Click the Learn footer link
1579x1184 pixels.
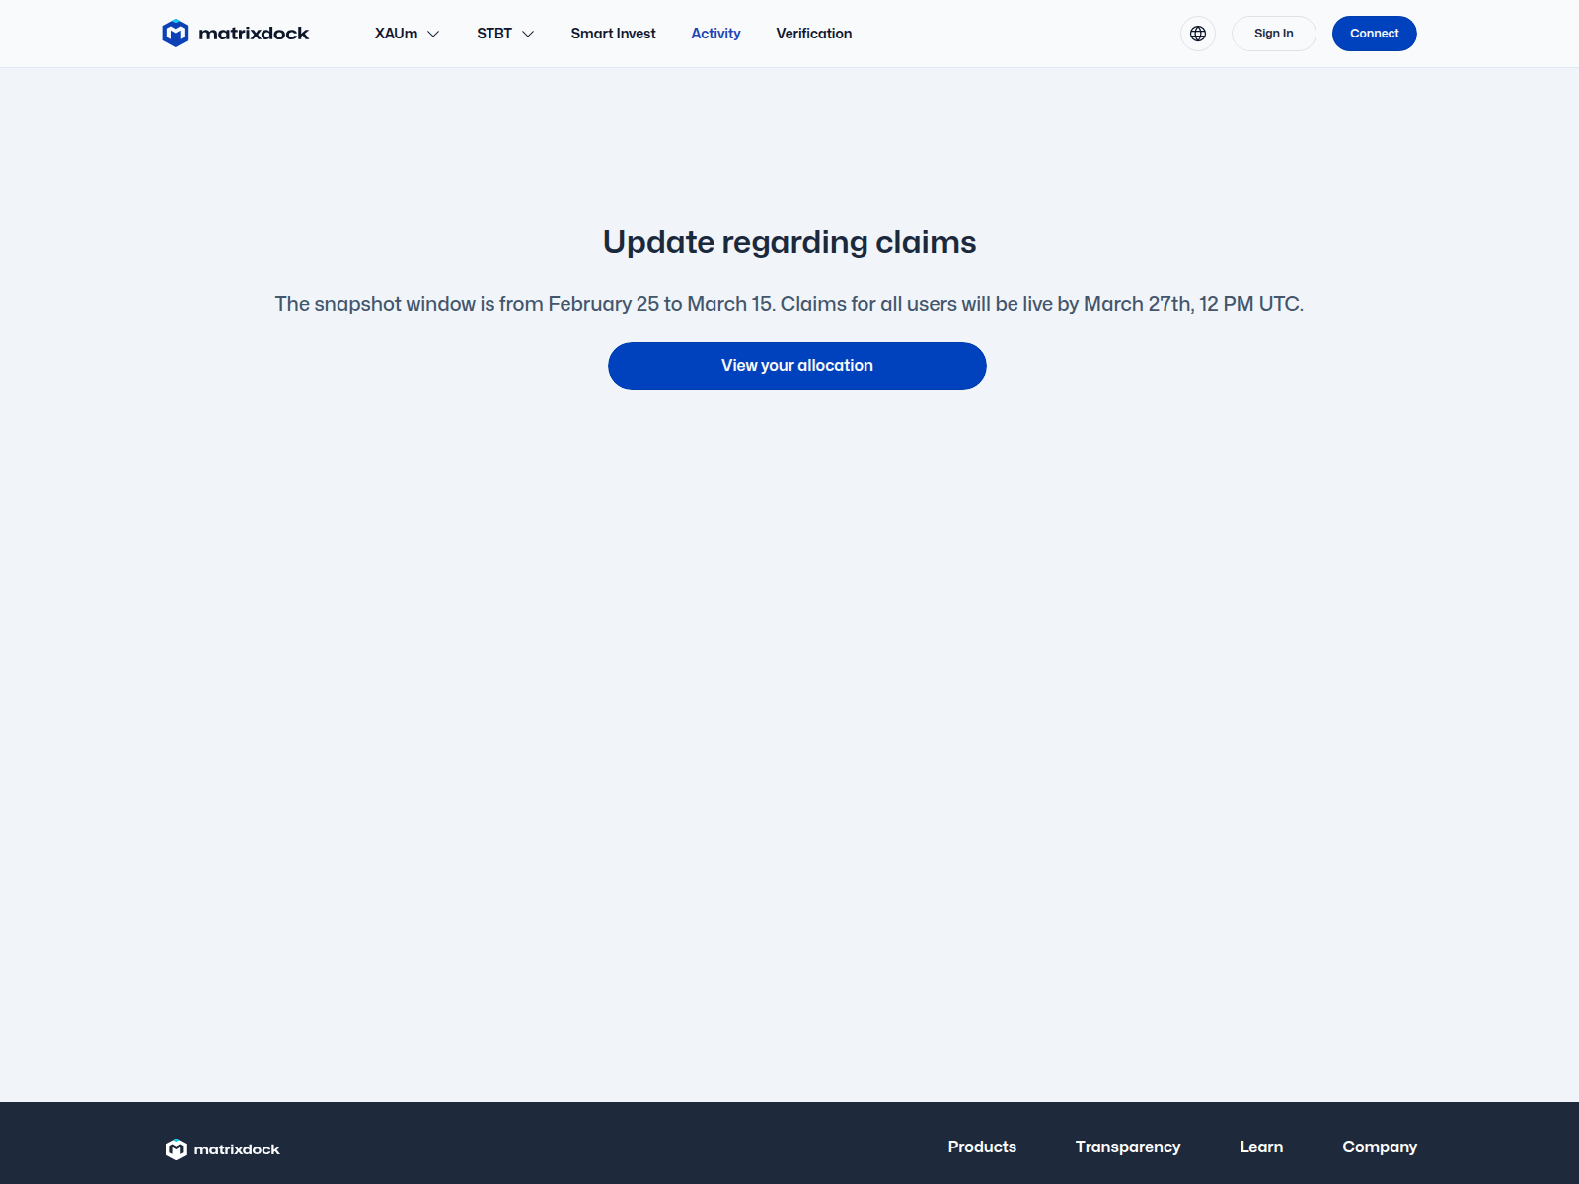(x=1261, y=1147)
